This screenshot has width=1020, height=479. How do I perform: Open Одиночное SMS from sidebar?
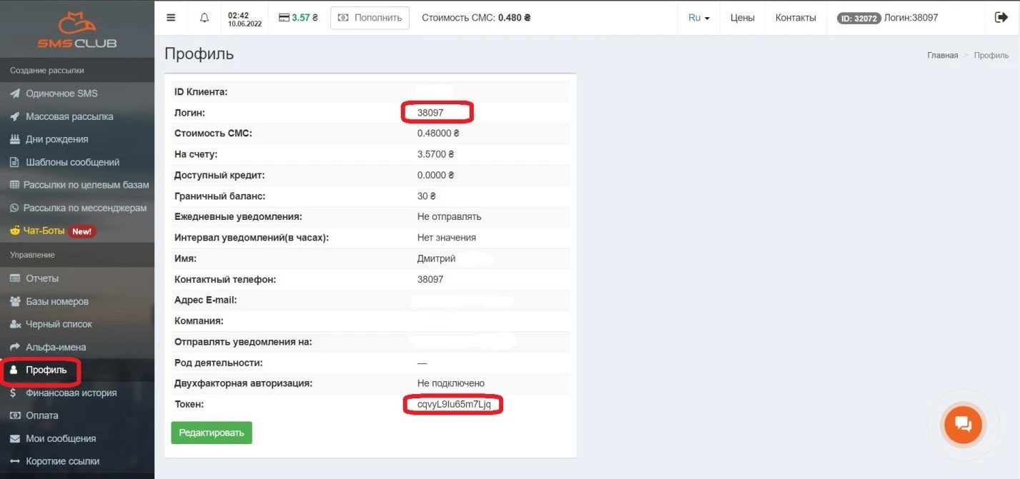61,94
